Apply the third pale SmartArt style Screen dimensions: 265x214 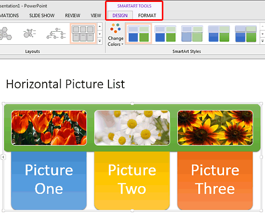coord(192,34)
